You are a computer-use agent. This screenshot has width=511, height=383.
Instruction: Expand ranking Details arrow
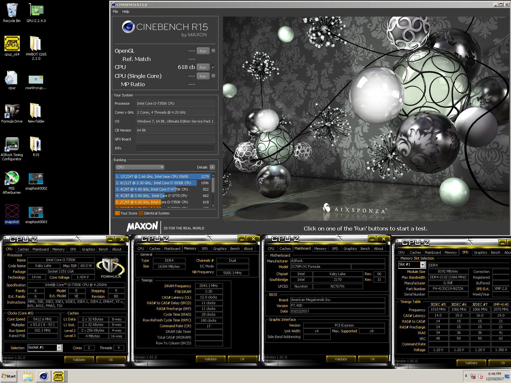[212, 167]
